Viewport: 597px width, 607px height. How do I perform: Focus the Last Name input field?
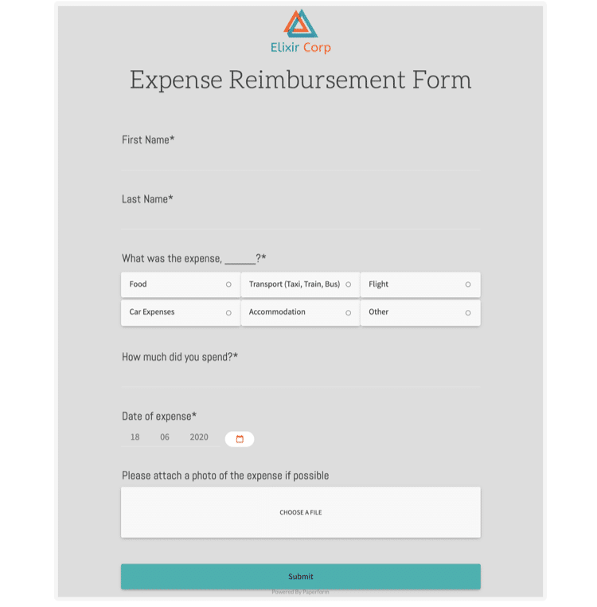[x=300, y=220]
